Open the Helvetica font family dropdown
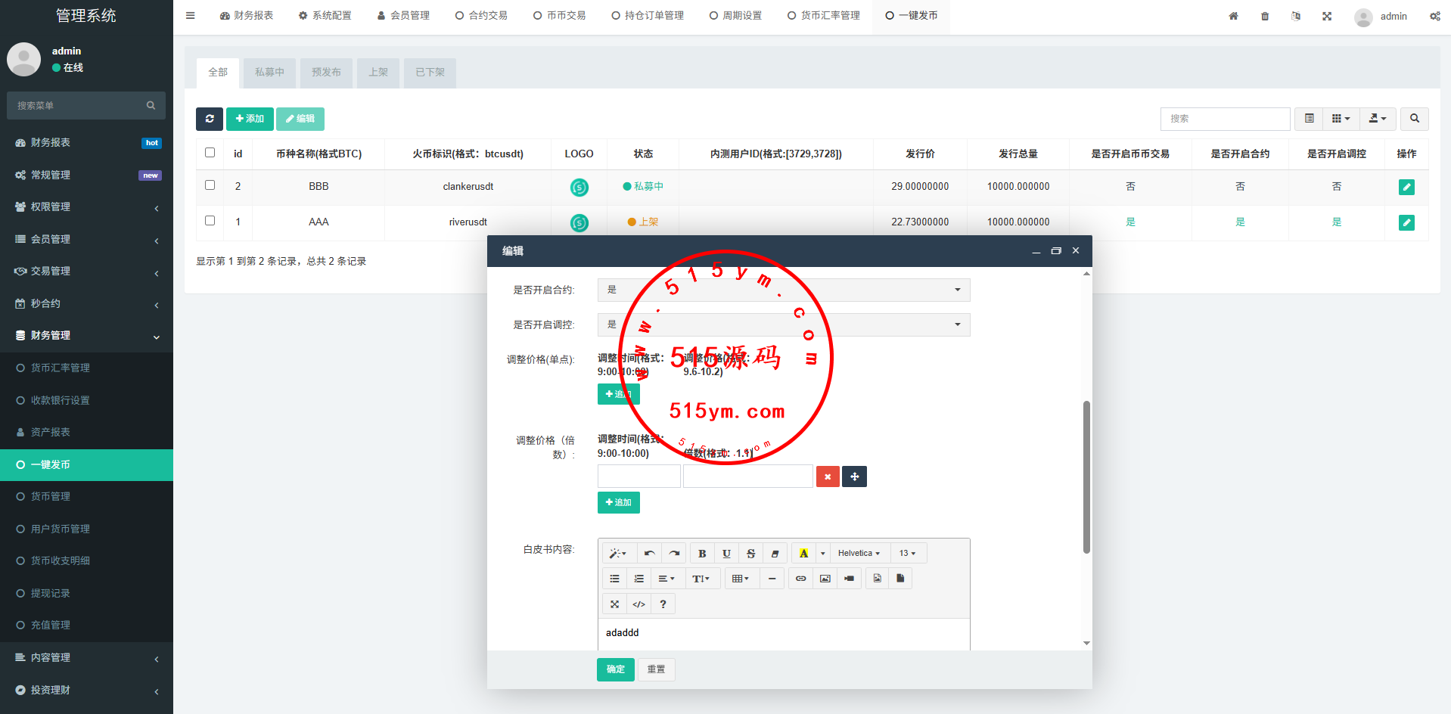Screen dimensions: 1451x714 pyautogui.click(x=859, y=554)
